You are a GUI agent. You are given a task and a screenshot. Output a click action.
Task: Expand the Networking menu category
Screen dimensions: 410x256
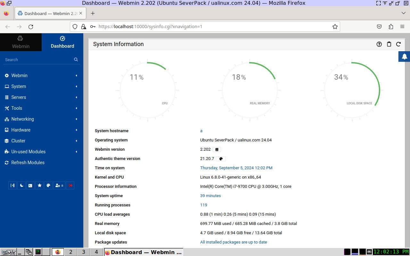point(42,119)
